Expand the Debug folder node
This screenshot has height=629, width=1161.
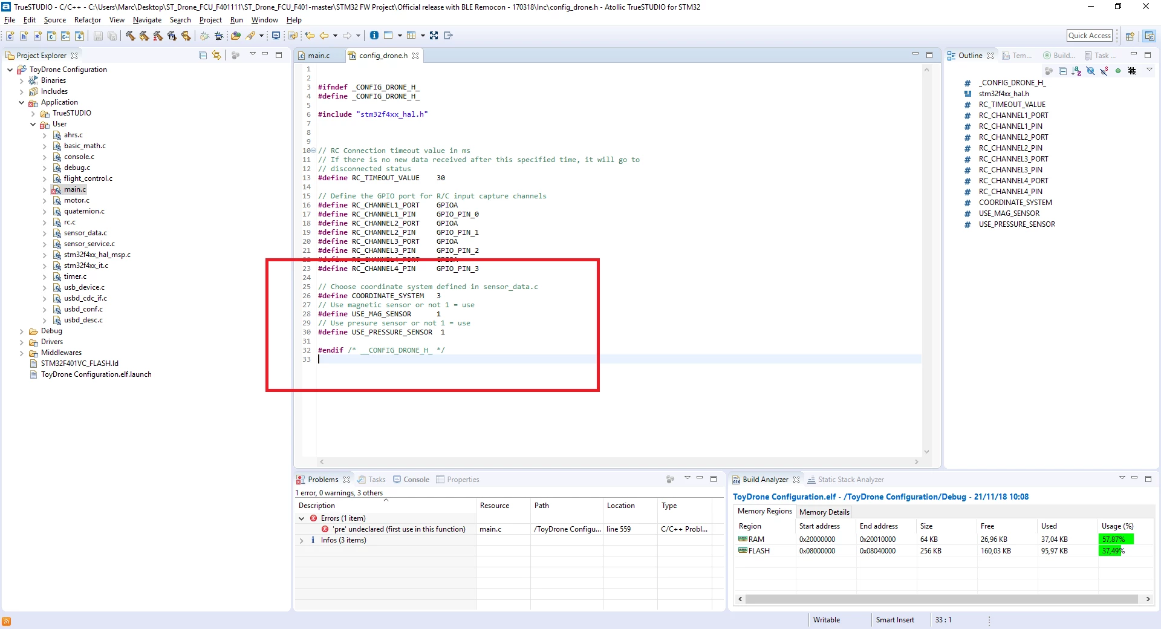tap(22, 331)
